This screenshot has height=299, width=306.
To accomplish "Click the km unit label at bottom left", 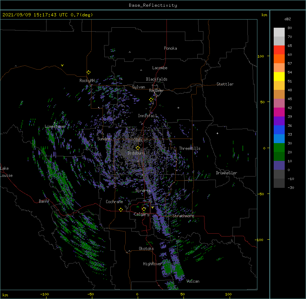I will pyautogui.click(x=5, y=295).
